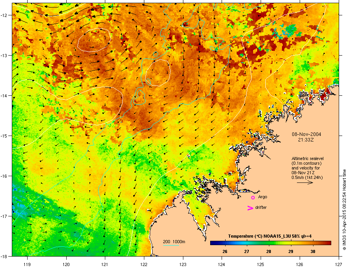The image size is (347, 268).
Task: Click the '08-Nov 21Z' caption line
Action: 303,173
